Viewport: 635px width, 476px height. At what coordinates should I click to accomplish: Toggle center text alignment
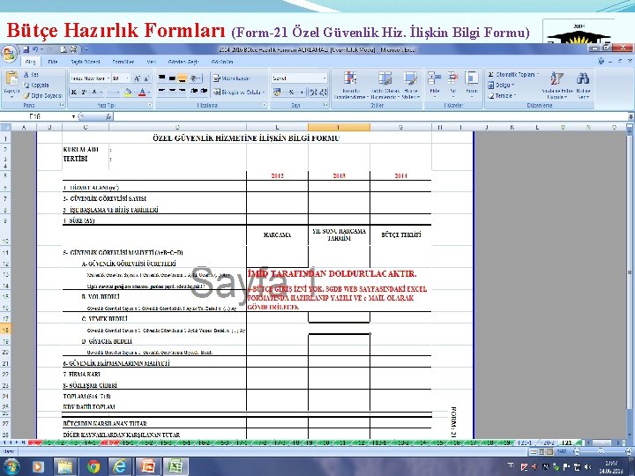pyautogui.click(x=172, y=92)
